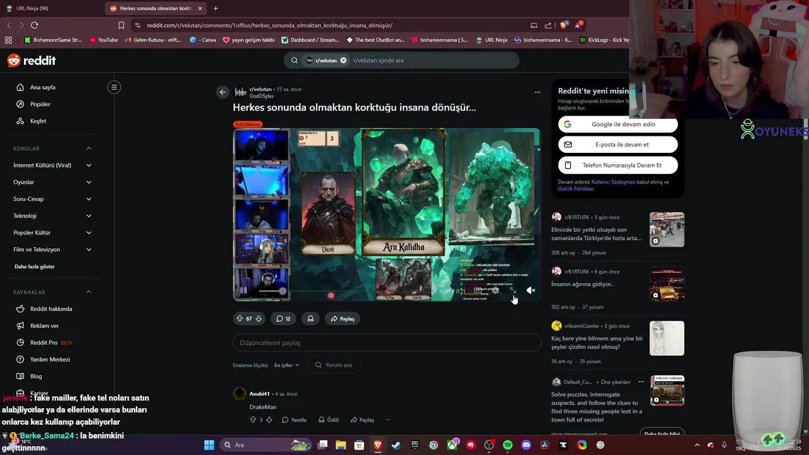Open the En iyiler sort dropdown
The height and width of the screenshot is (455, 809).
[x=287, y=365]
